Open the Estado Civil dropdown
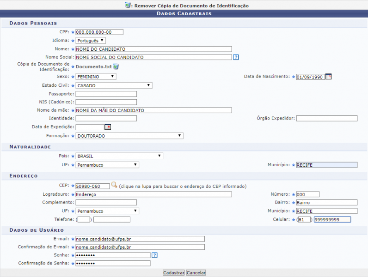Screen dimensions: 368x277 pyautogui.click(x=114, y=85)
